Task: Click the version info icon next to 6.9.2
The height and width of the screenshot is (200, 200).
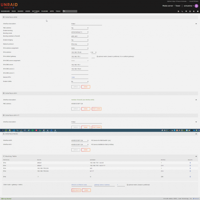Action: click(x=13, y=8)
